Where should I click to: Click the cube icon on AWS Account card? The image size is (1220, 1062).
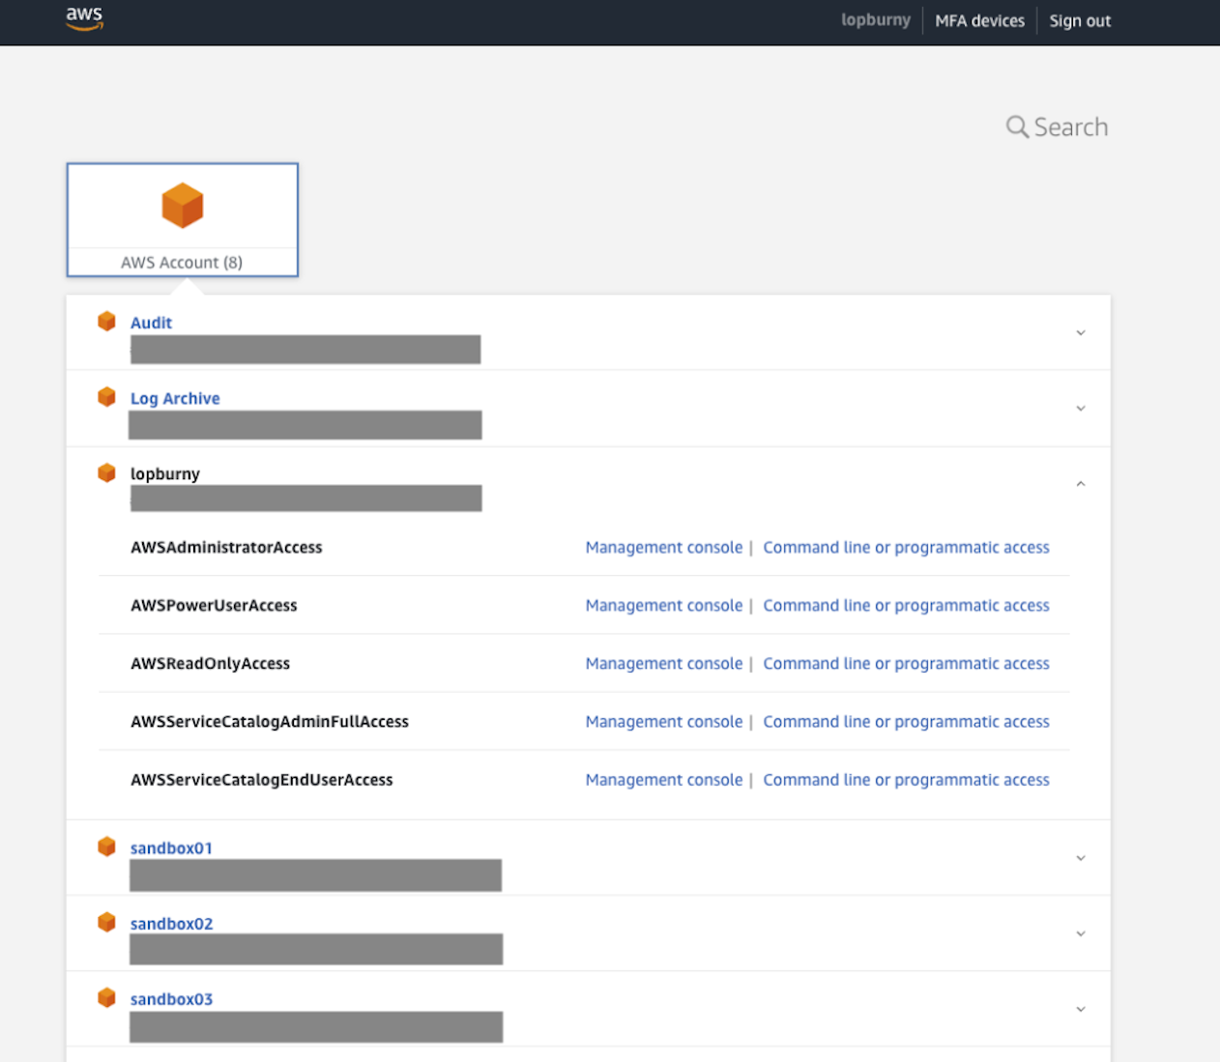(x=182, y=204)
